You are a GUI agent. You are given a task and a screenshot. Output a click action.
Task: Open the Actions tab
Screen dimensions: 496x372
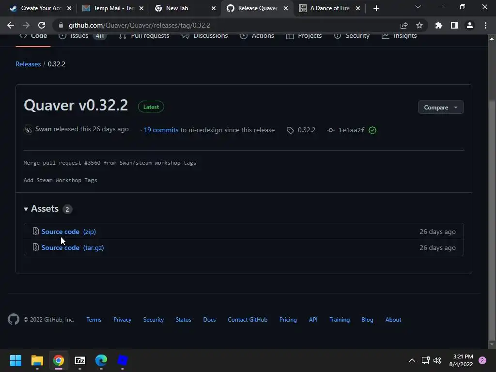tap(257, 36)
